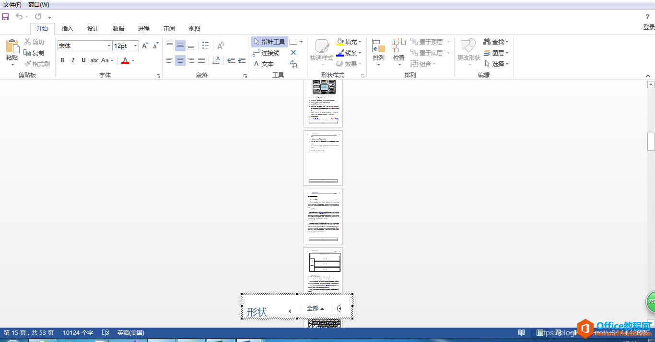Open the 选择 select dropdown
This screenshot has width=655, height=342.
click(496, 64)
